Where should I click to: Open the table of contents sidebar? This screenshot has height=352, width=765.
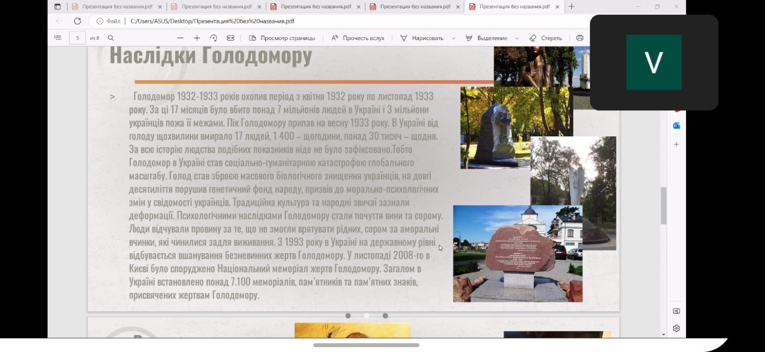click(x=58, y=38)
